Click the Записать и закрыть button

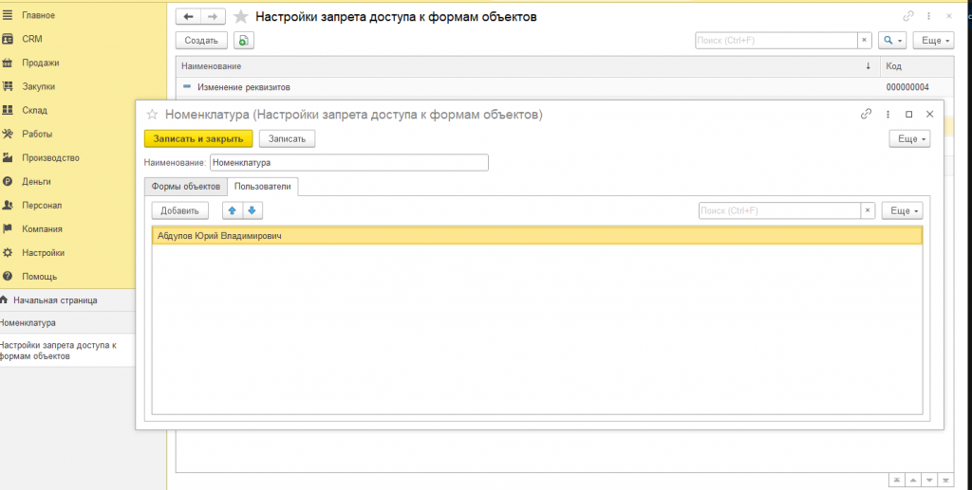198,138
